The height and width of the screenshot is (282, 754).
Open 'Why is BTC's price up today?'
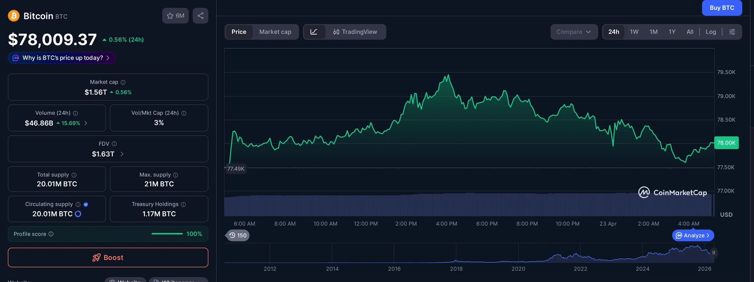click(62, 58)
